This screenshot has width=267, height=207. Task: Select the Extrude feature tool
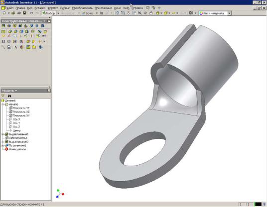[x=3, y=26]
